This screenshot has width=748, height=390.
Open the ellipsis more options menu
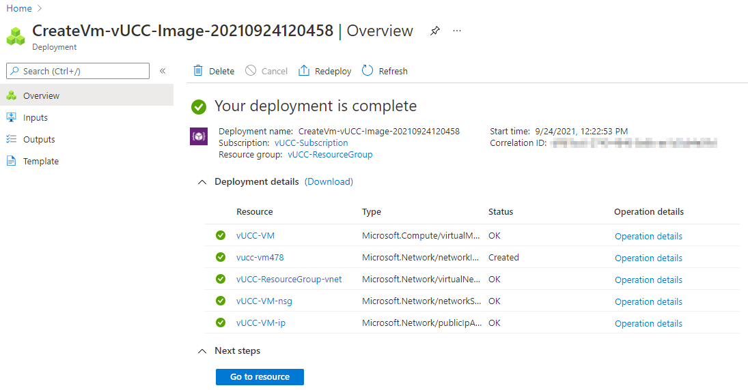(457, 31)
